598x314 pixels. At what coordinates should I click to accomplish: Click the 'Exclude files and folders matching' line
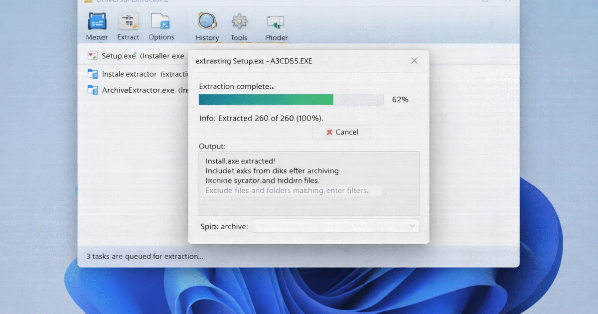288,190
